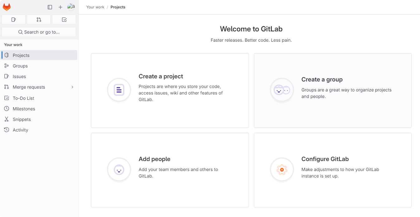Toggle the sidebar collapse icon
The height and width of the screenshot is (217, 420).
[x=50, y=7]
